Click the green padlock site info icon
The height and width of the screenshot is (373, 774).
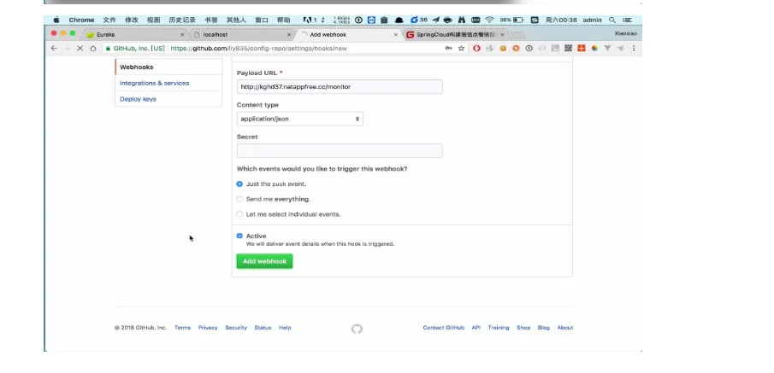[108, 49]
